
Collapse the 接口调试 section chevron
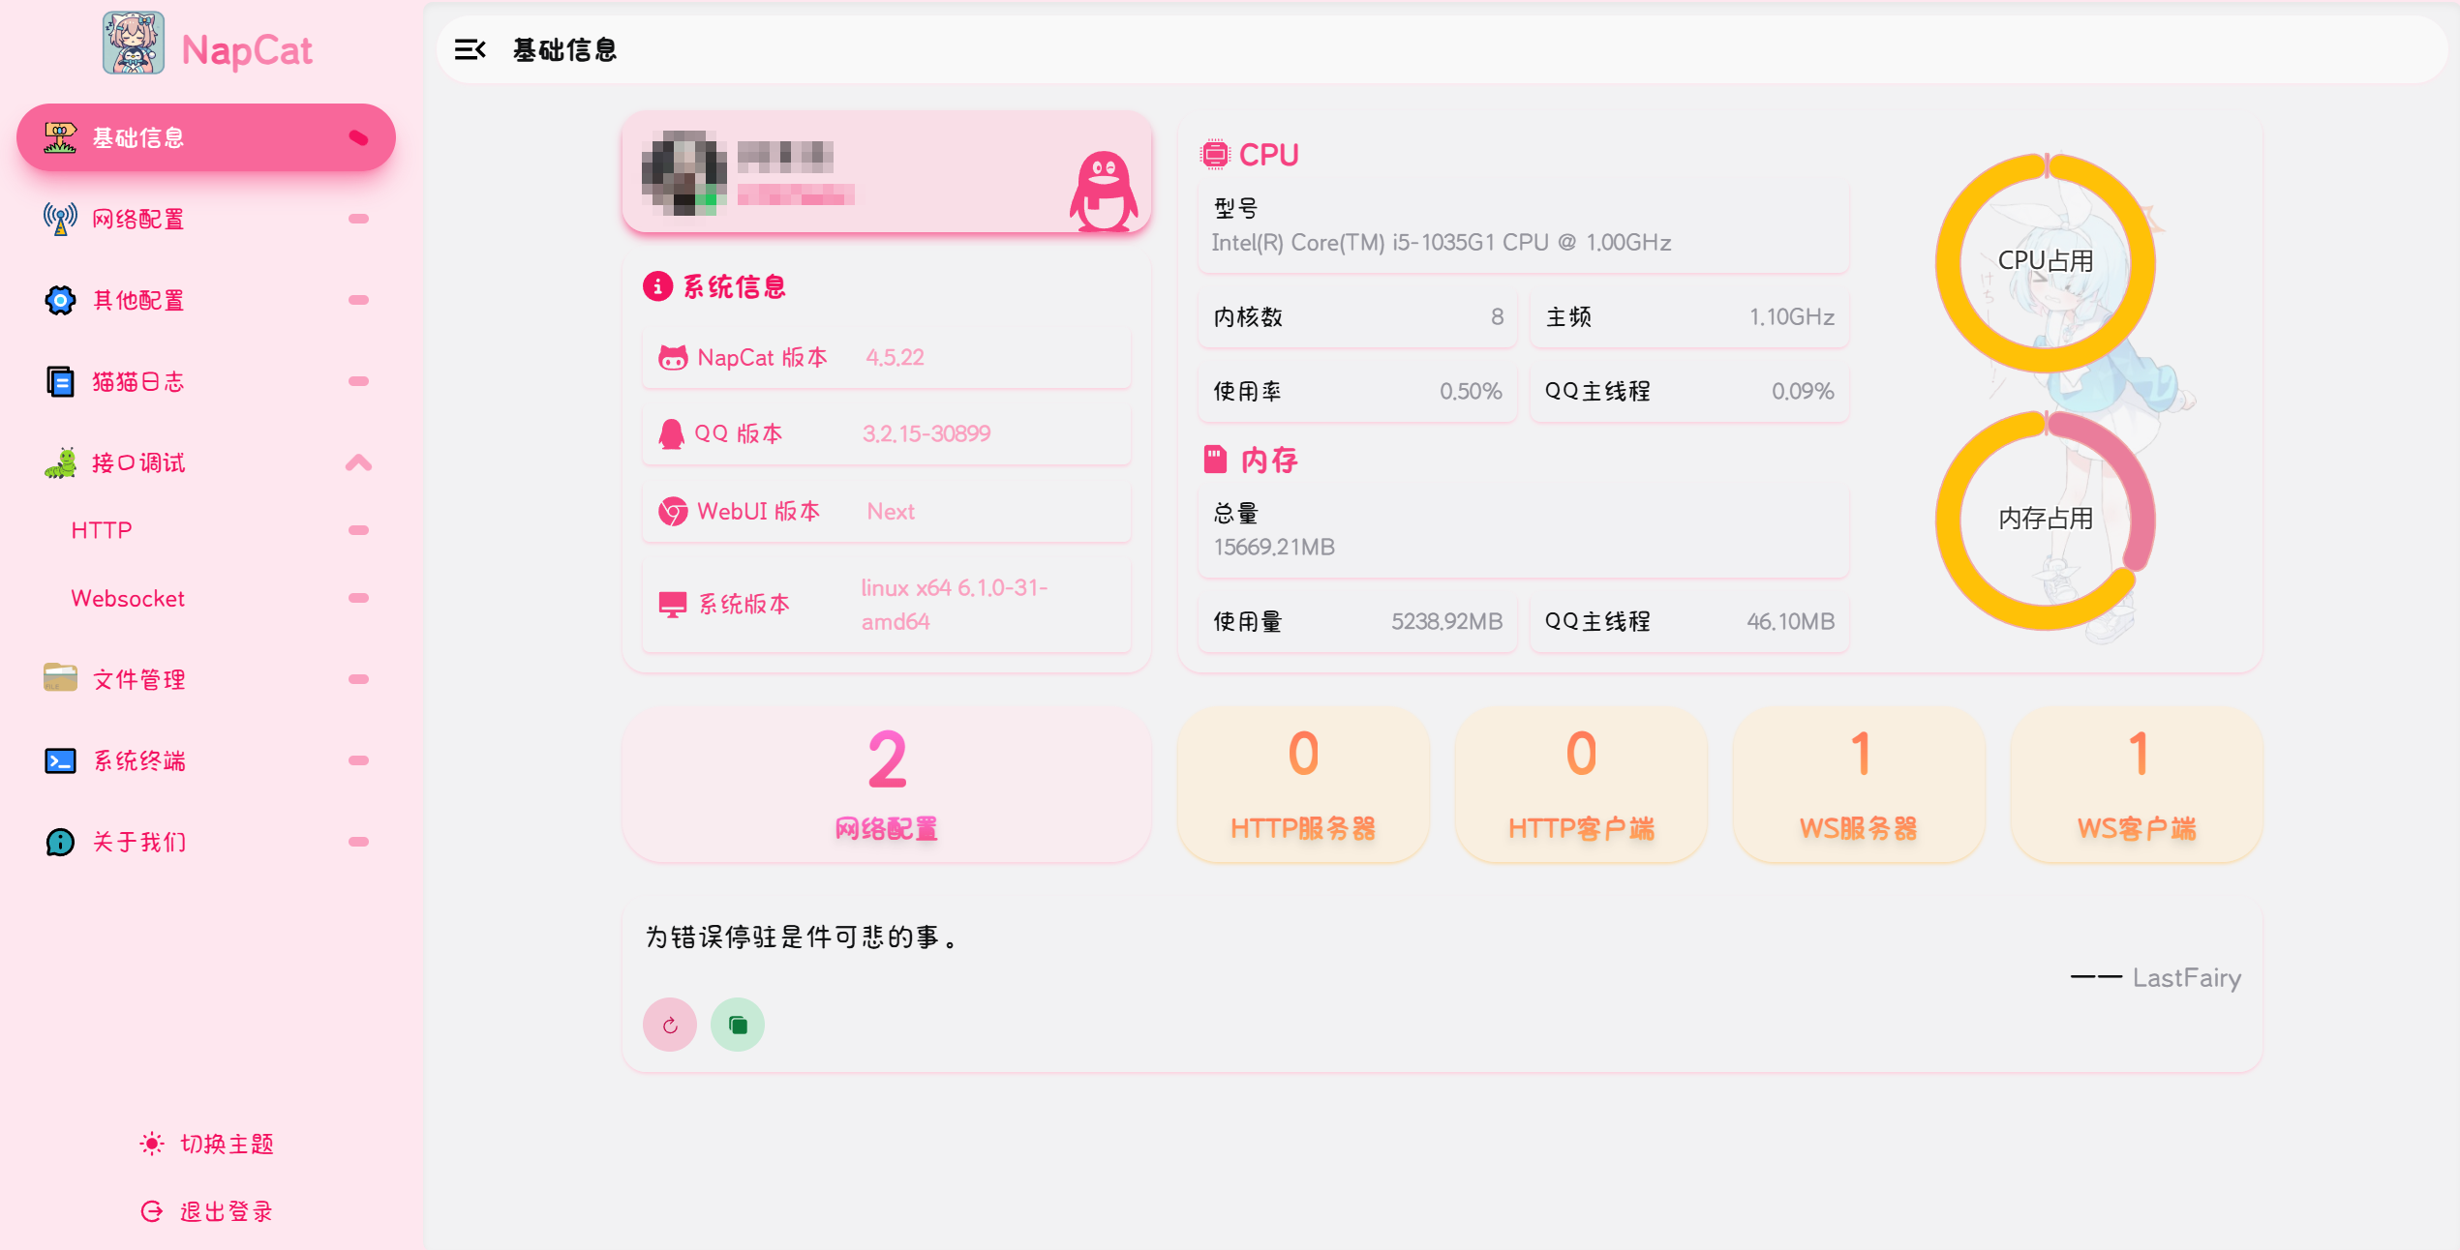point(358,462)
